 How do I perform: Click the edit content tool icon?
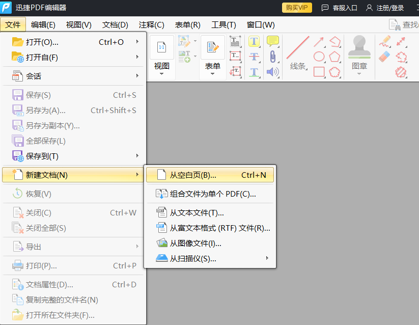184,41
